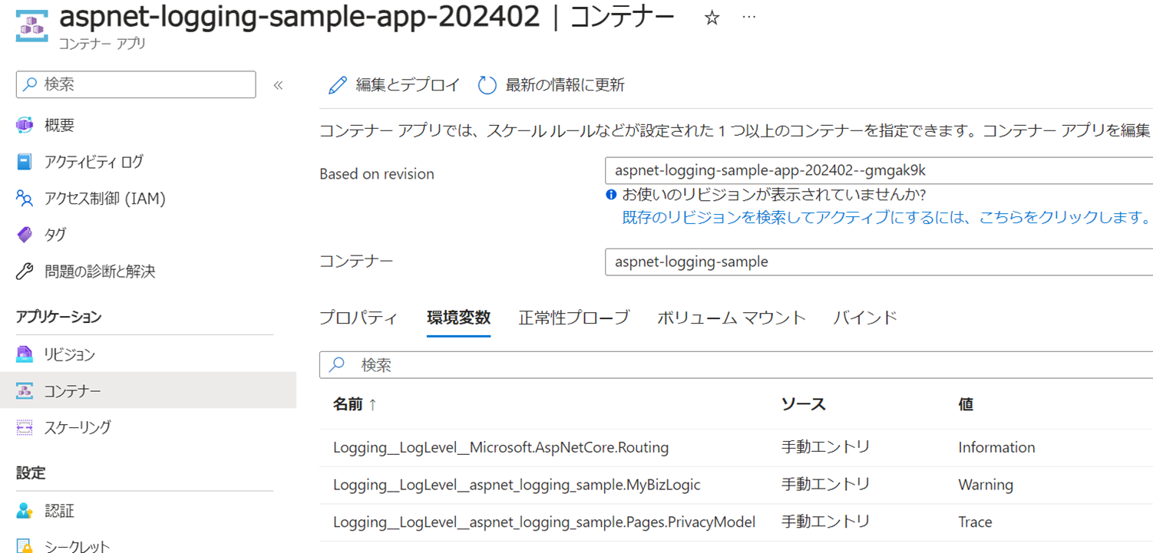Focus the sidebar 検索 field
This screenshot has height=553, width=1153.
pyautogui.click(x=136, y=84)
